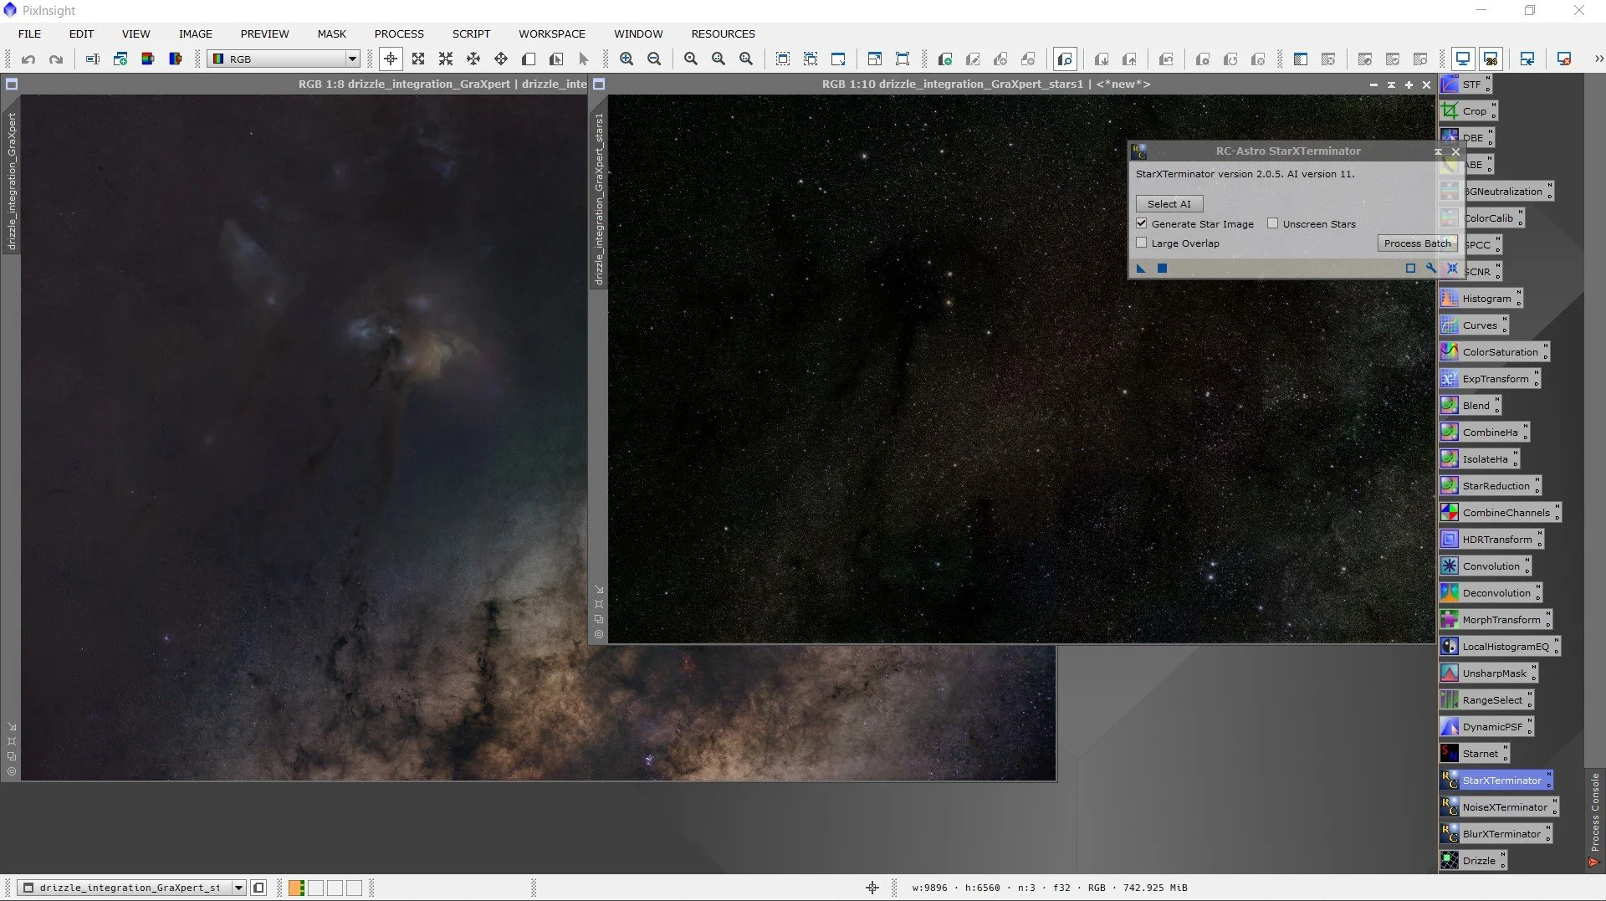
Task: Toggle the 24-bit screen lookup toolbar button
Action: point(1491,59)
